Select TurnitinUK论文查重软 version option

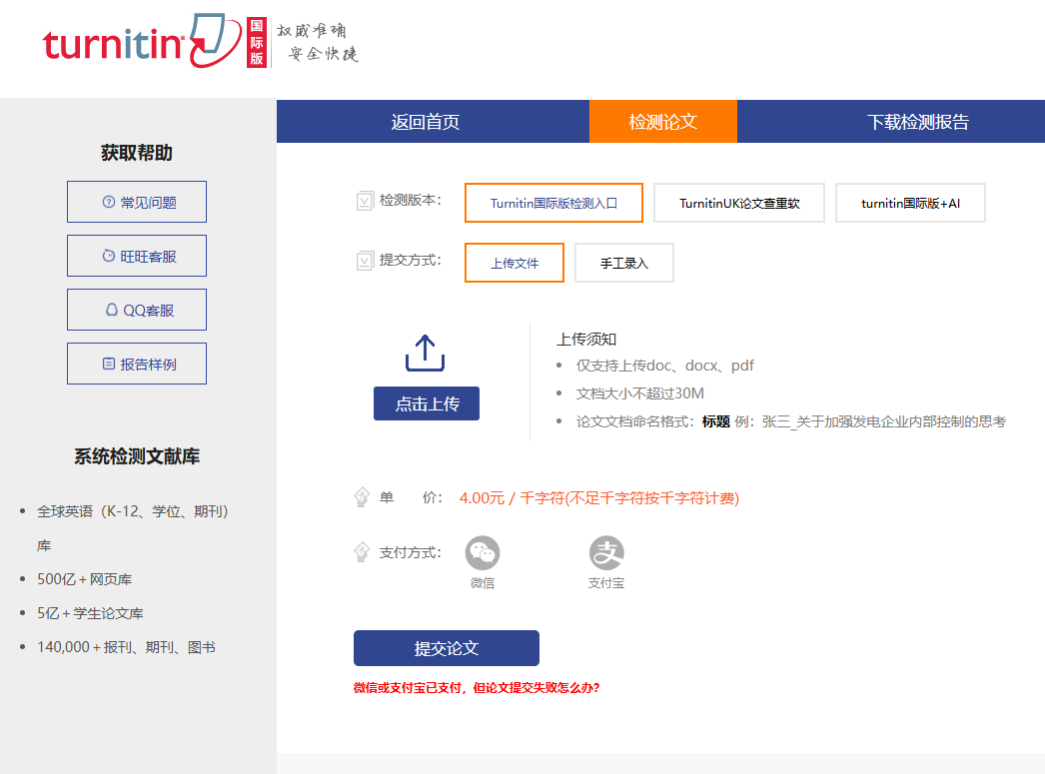(x=739, y=203)
